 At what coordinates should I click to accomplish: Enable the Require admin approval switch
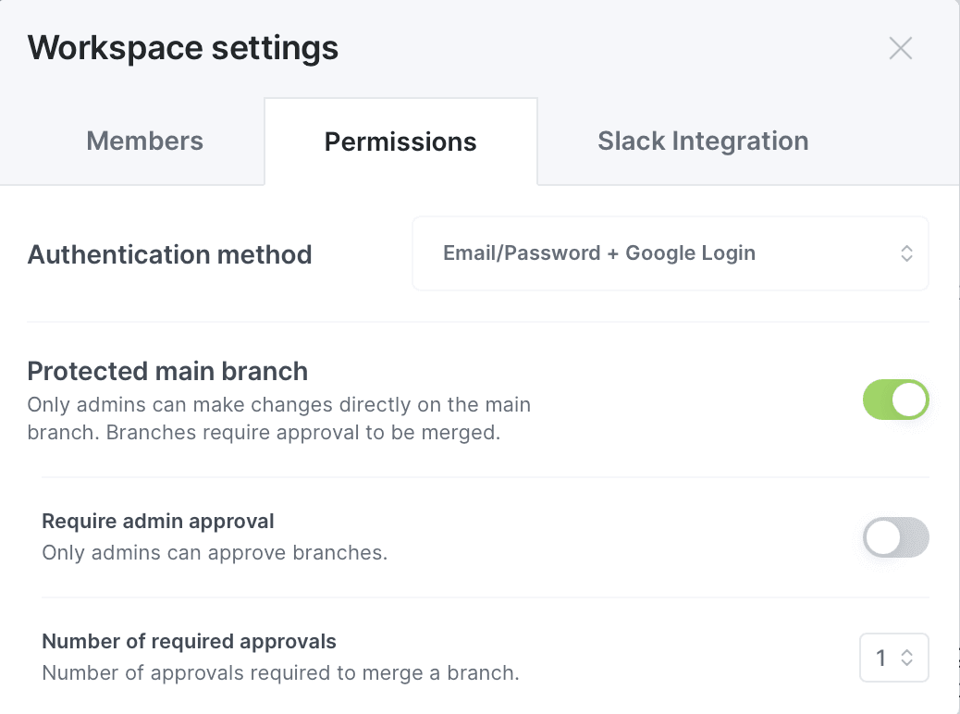[895, 537]
